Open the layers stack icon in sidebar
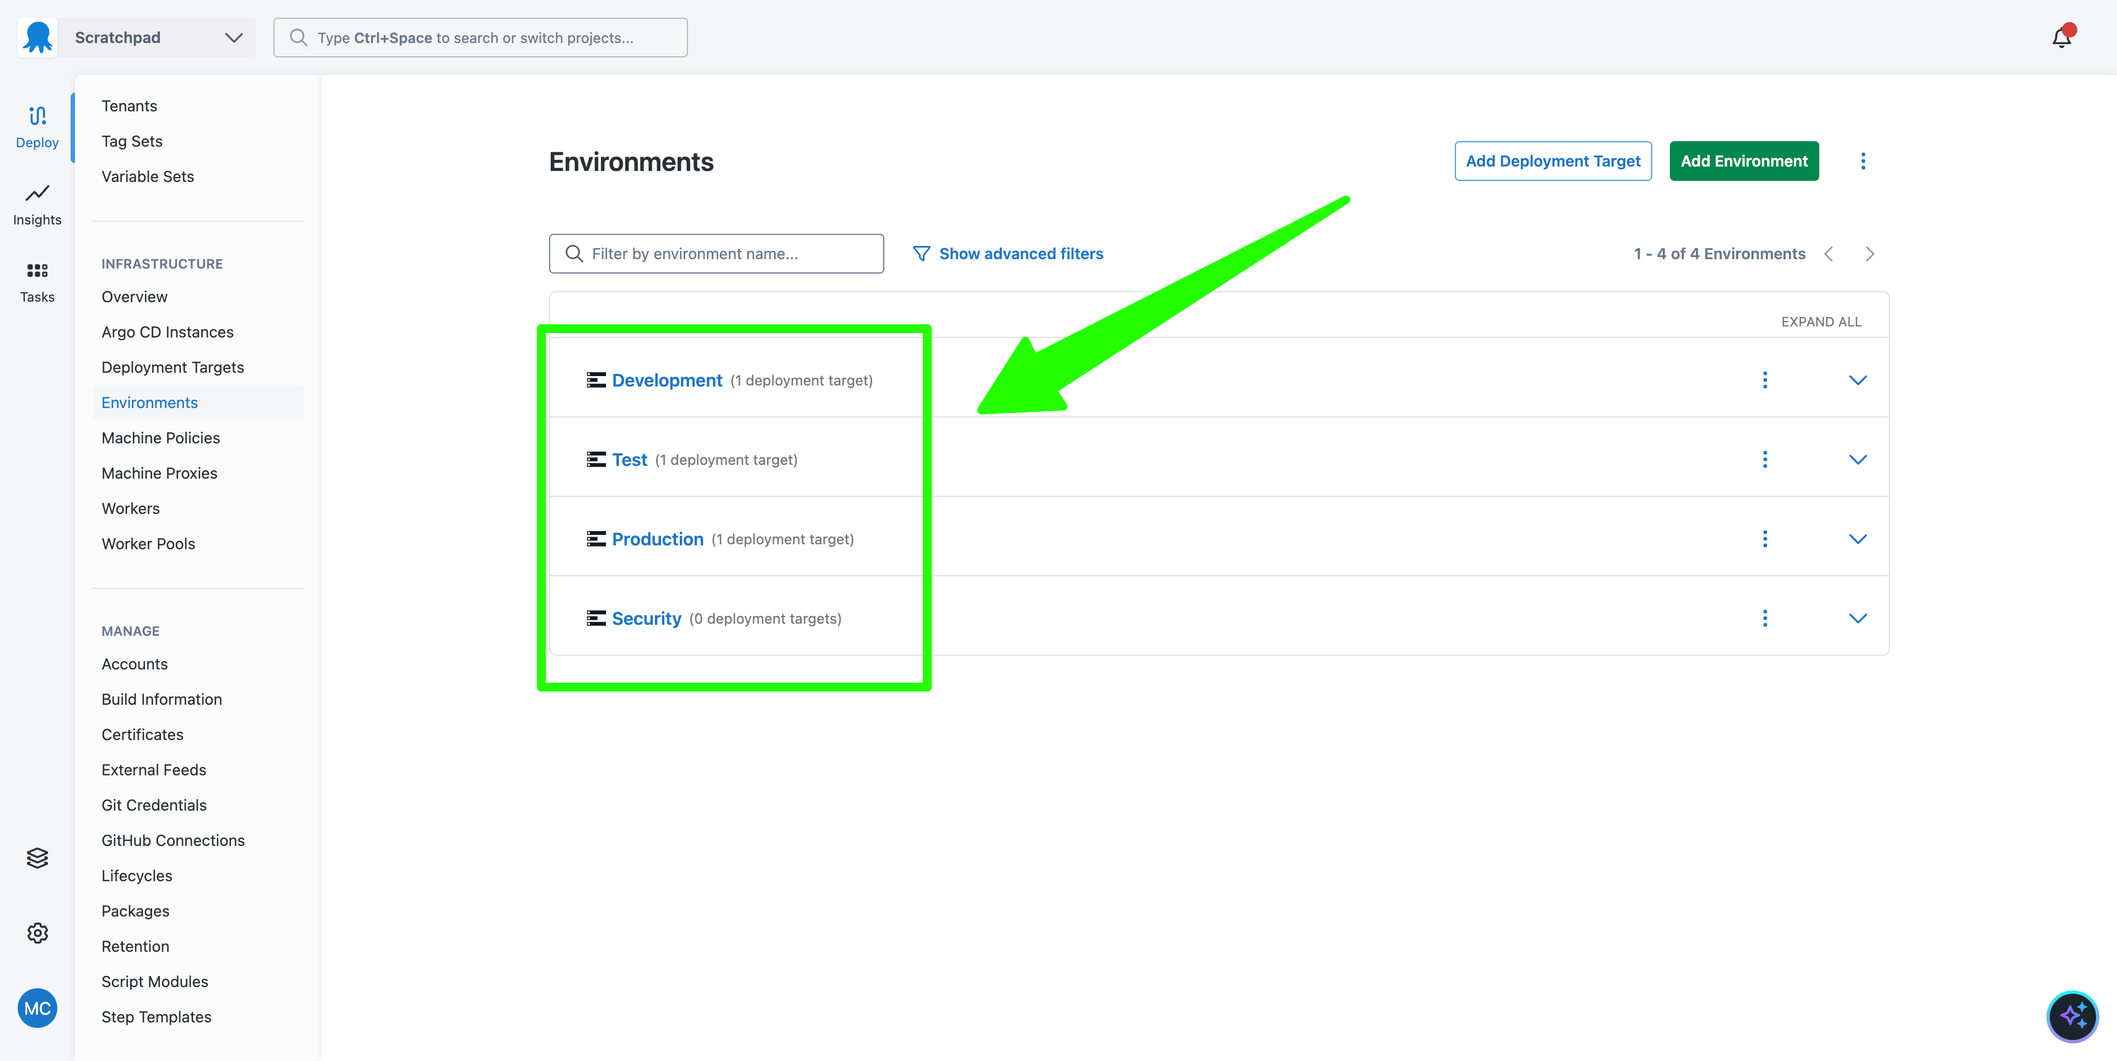 [x=37, y=857]
